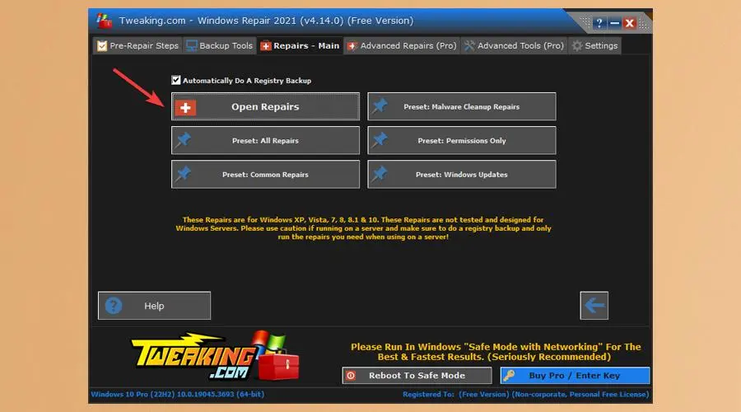The height and width of the screenshot is (412, 741).
Task: Open the Help button
Action: click(x=154, y=306)
